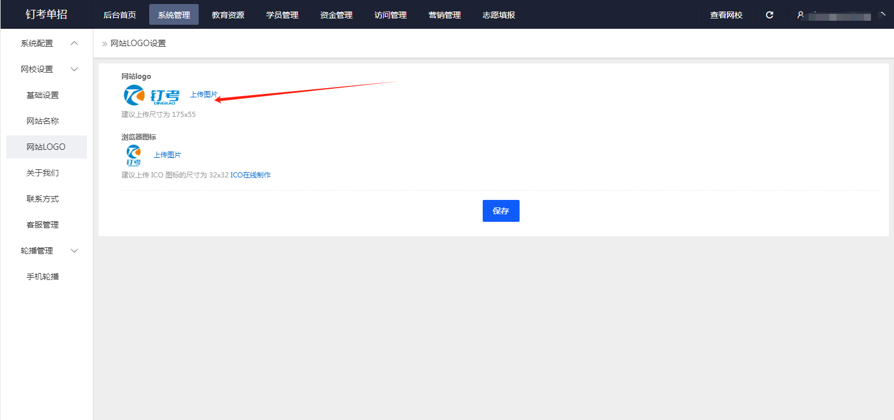Go to 教育资源 menu

click(228, 15)
